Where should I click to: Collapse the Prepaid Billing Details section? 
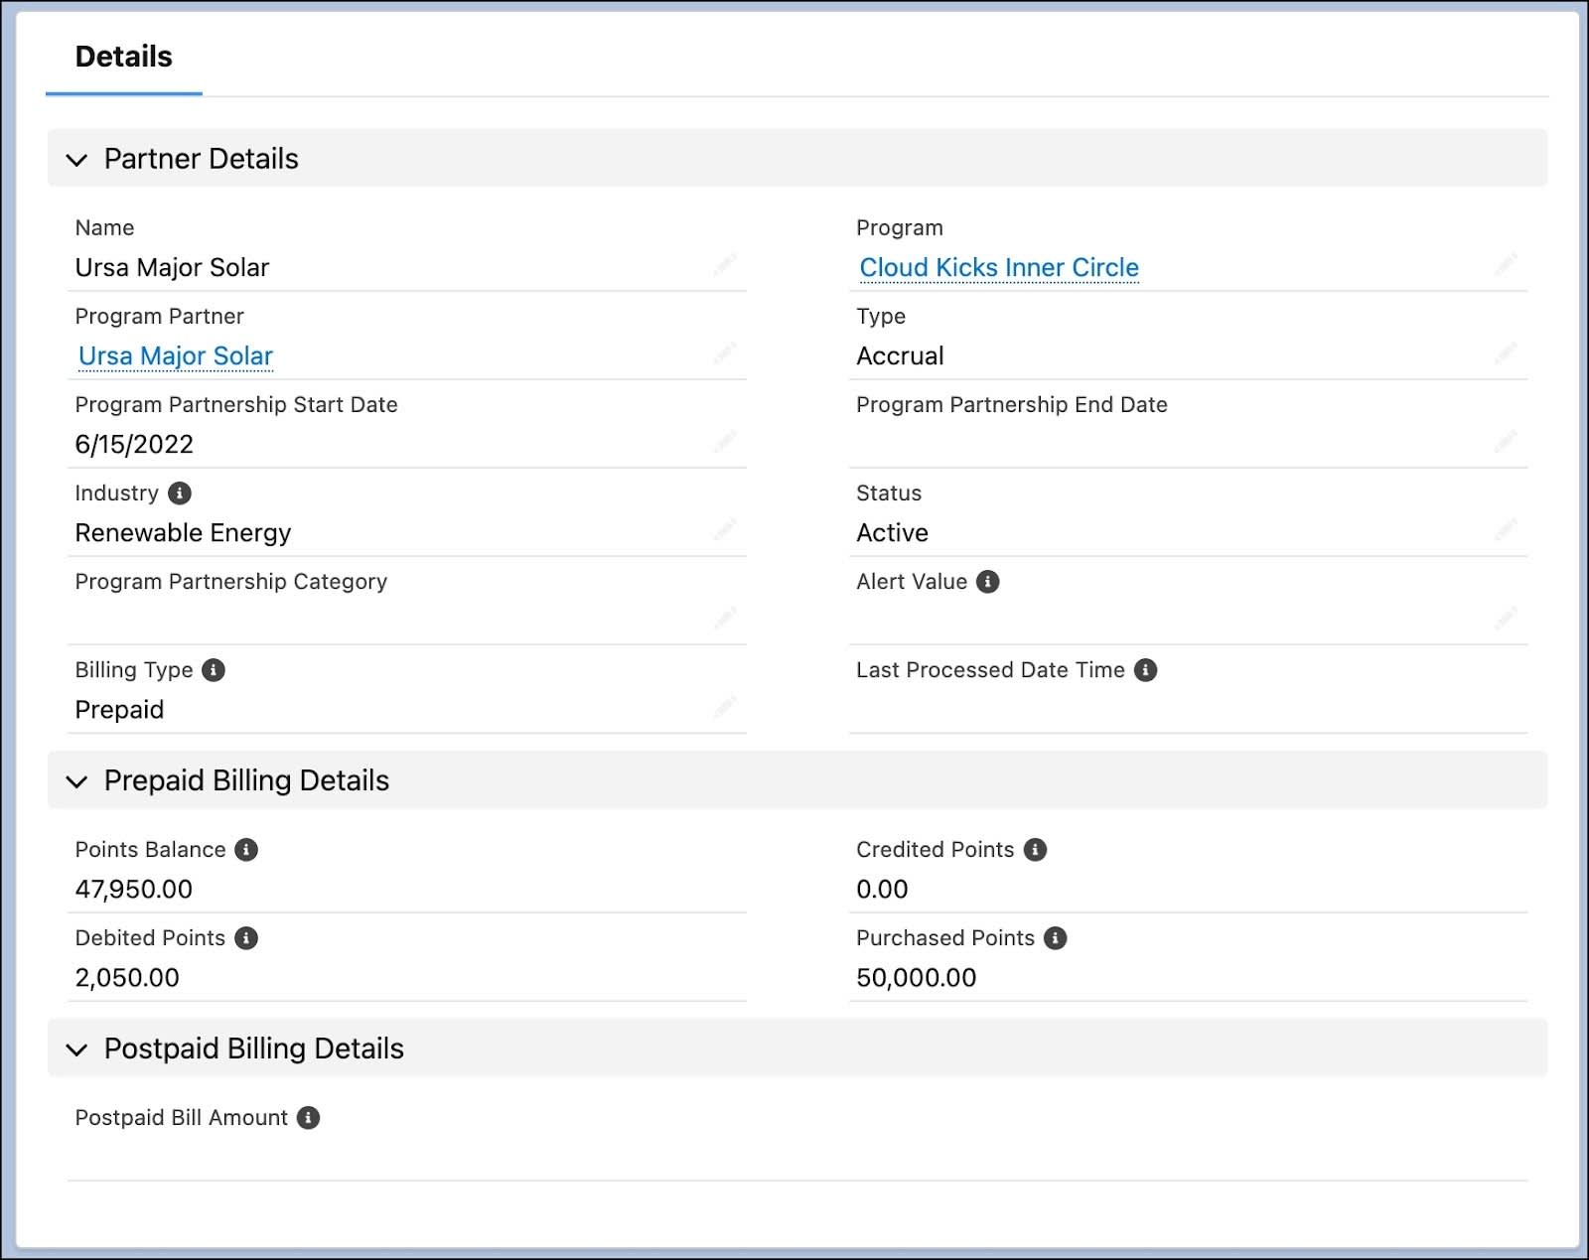[78, 781]
